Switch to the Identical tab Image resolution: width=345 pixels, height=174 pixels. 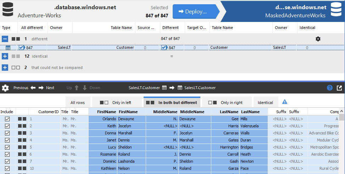click(265, 103)
